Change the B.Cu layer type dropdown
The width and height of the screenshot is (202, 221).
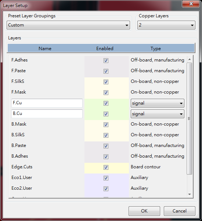pos(158,114)
